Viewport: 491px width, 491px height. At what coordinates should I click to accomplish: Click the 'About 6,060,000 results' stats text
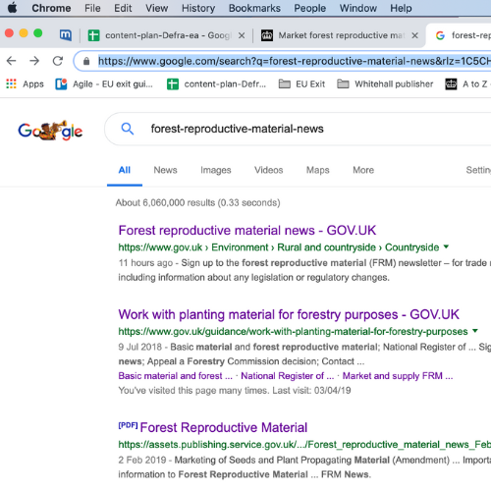(197, 202)
